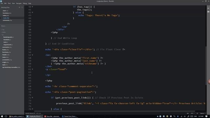Switch to Thanks Post taskbar window
The width and height of the screenshot is (210, 118).
coord(70,116)
